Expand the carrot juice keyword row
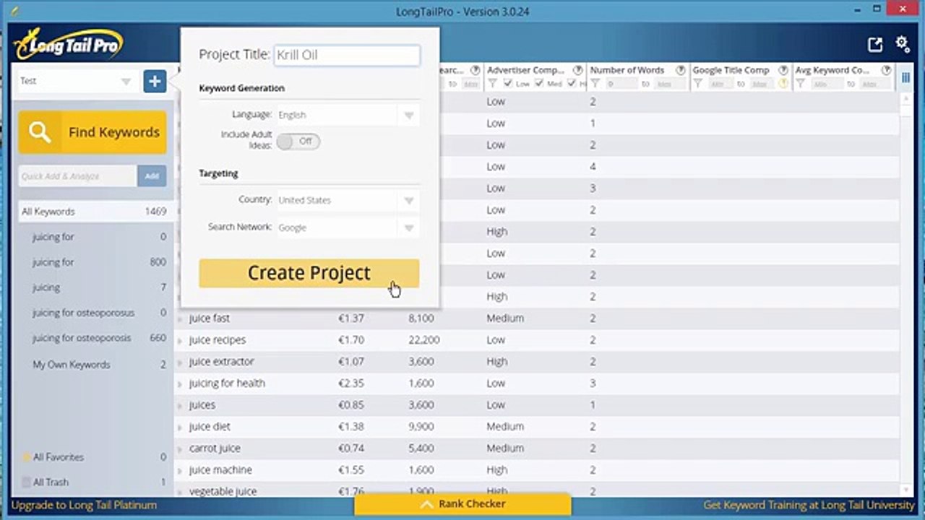The image size is (925, 520). (180, 448)
